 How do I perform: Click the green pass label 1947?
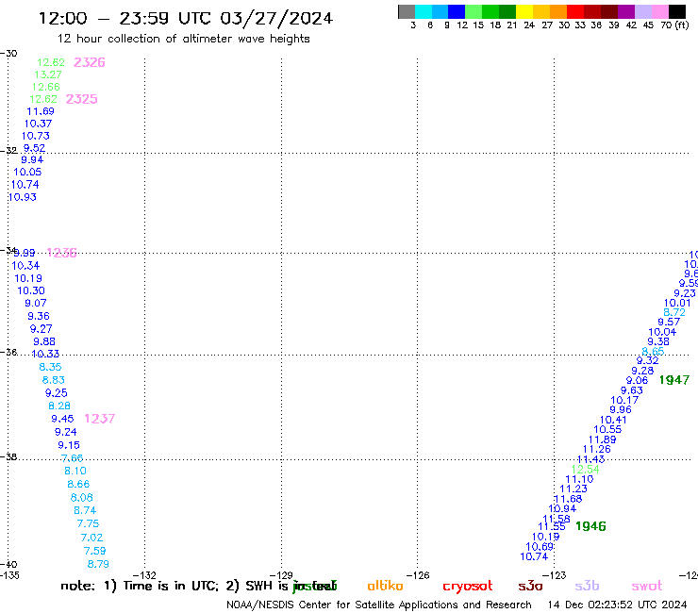click(674, 380)
